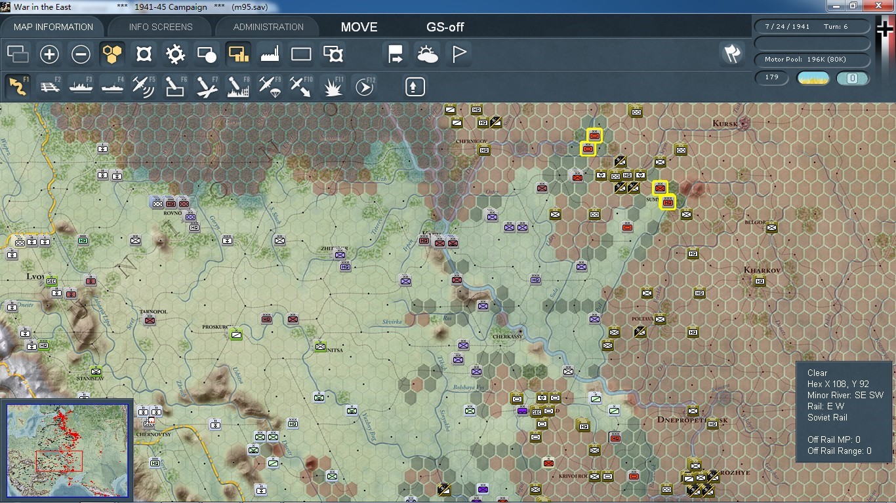Viewport: 896px width, 503px height.
Task: Select the F10 air transfer mode
Action: click(x=302, y=86)
